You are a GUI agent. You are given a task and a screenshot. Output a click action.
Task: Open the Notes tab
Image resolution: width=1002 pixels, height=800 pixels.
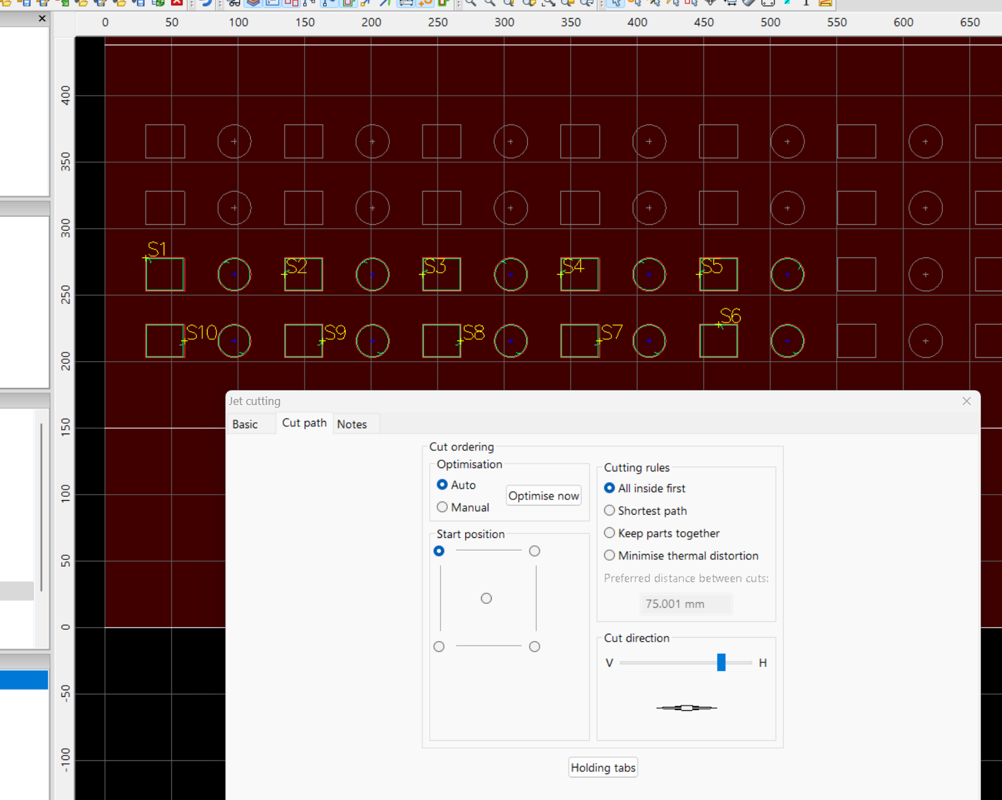pyautogui.click(x=351, y=424)
